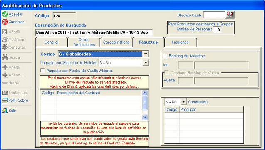Image resolution: width=265 pixels, height=150 pixels.
Task: Click the Consultar label in sidebar
Action: coord(17,47)
